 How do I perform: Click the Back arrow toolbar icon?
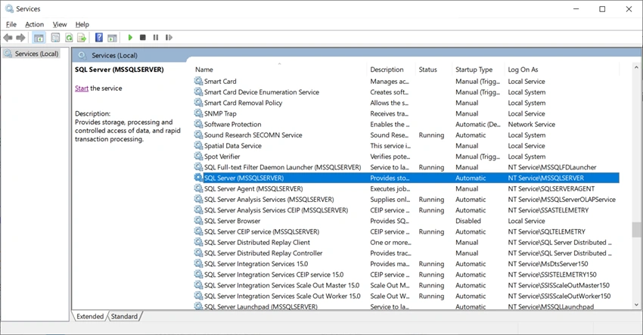(x=8, y=38)
